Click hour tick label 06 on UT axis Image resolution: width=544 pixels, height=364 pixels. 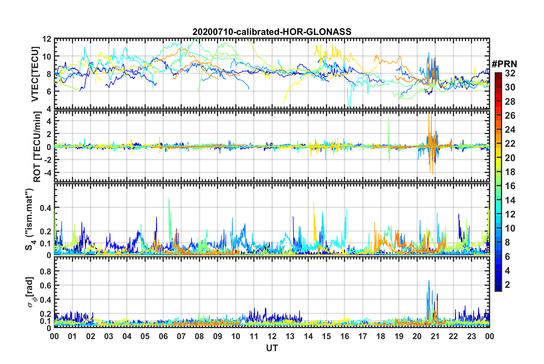[163, 336]
